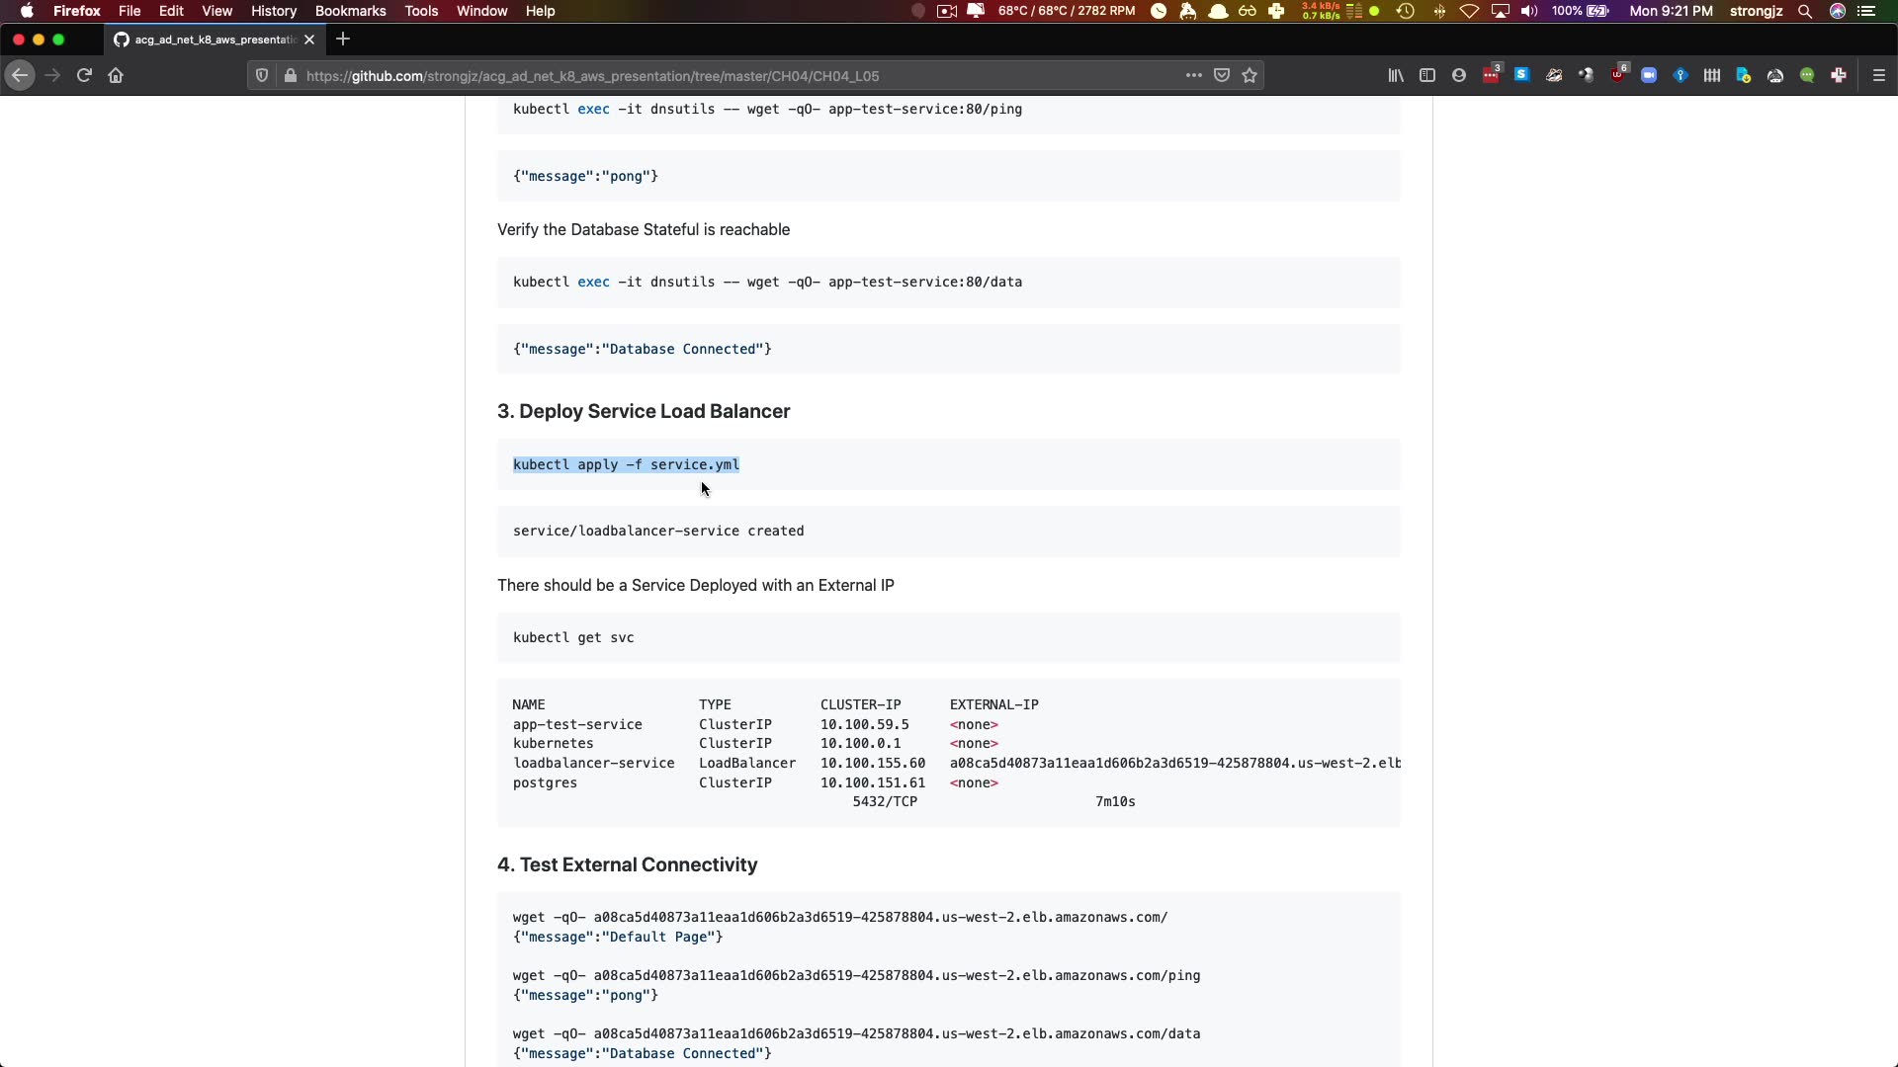Toggle the sidebar view icon

click(1427, 75)
